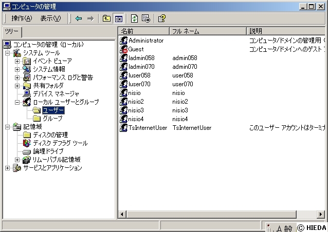This screenshot has width=328, height=232.
Task: Select the Administrator user icon
Action: click(124, 41)
